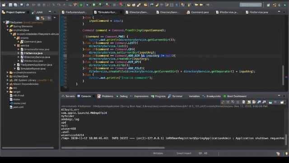This screenshot has height=163, width=289.
Task: Open the IDirectoryServ... editor tab
Action: point(137,12)
